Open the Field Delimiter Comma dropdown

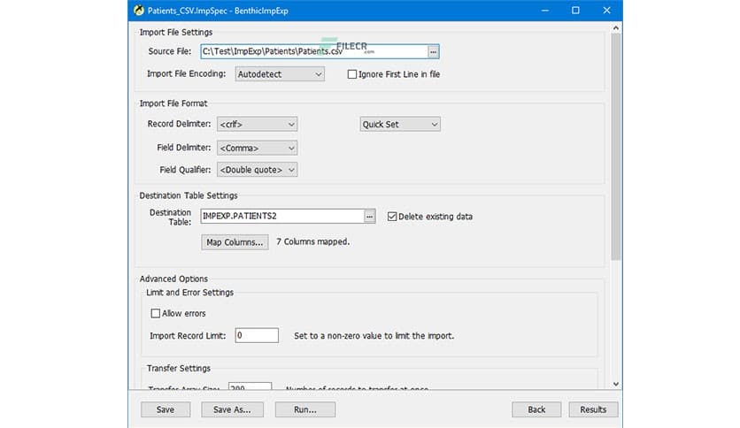[258, 148]
